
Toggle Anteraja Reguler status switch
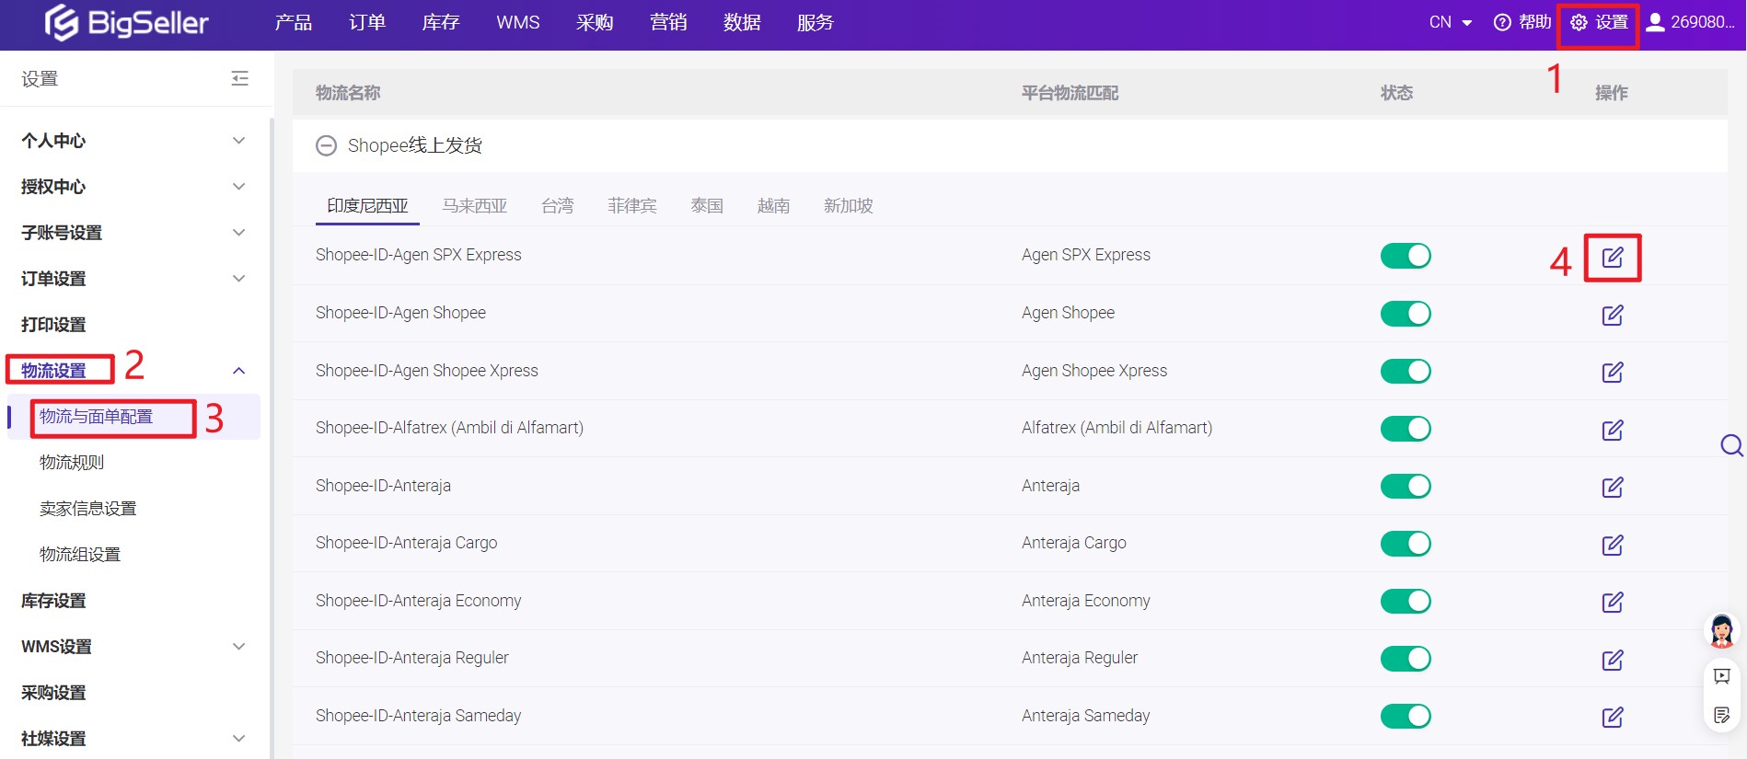coord(1406,659)
